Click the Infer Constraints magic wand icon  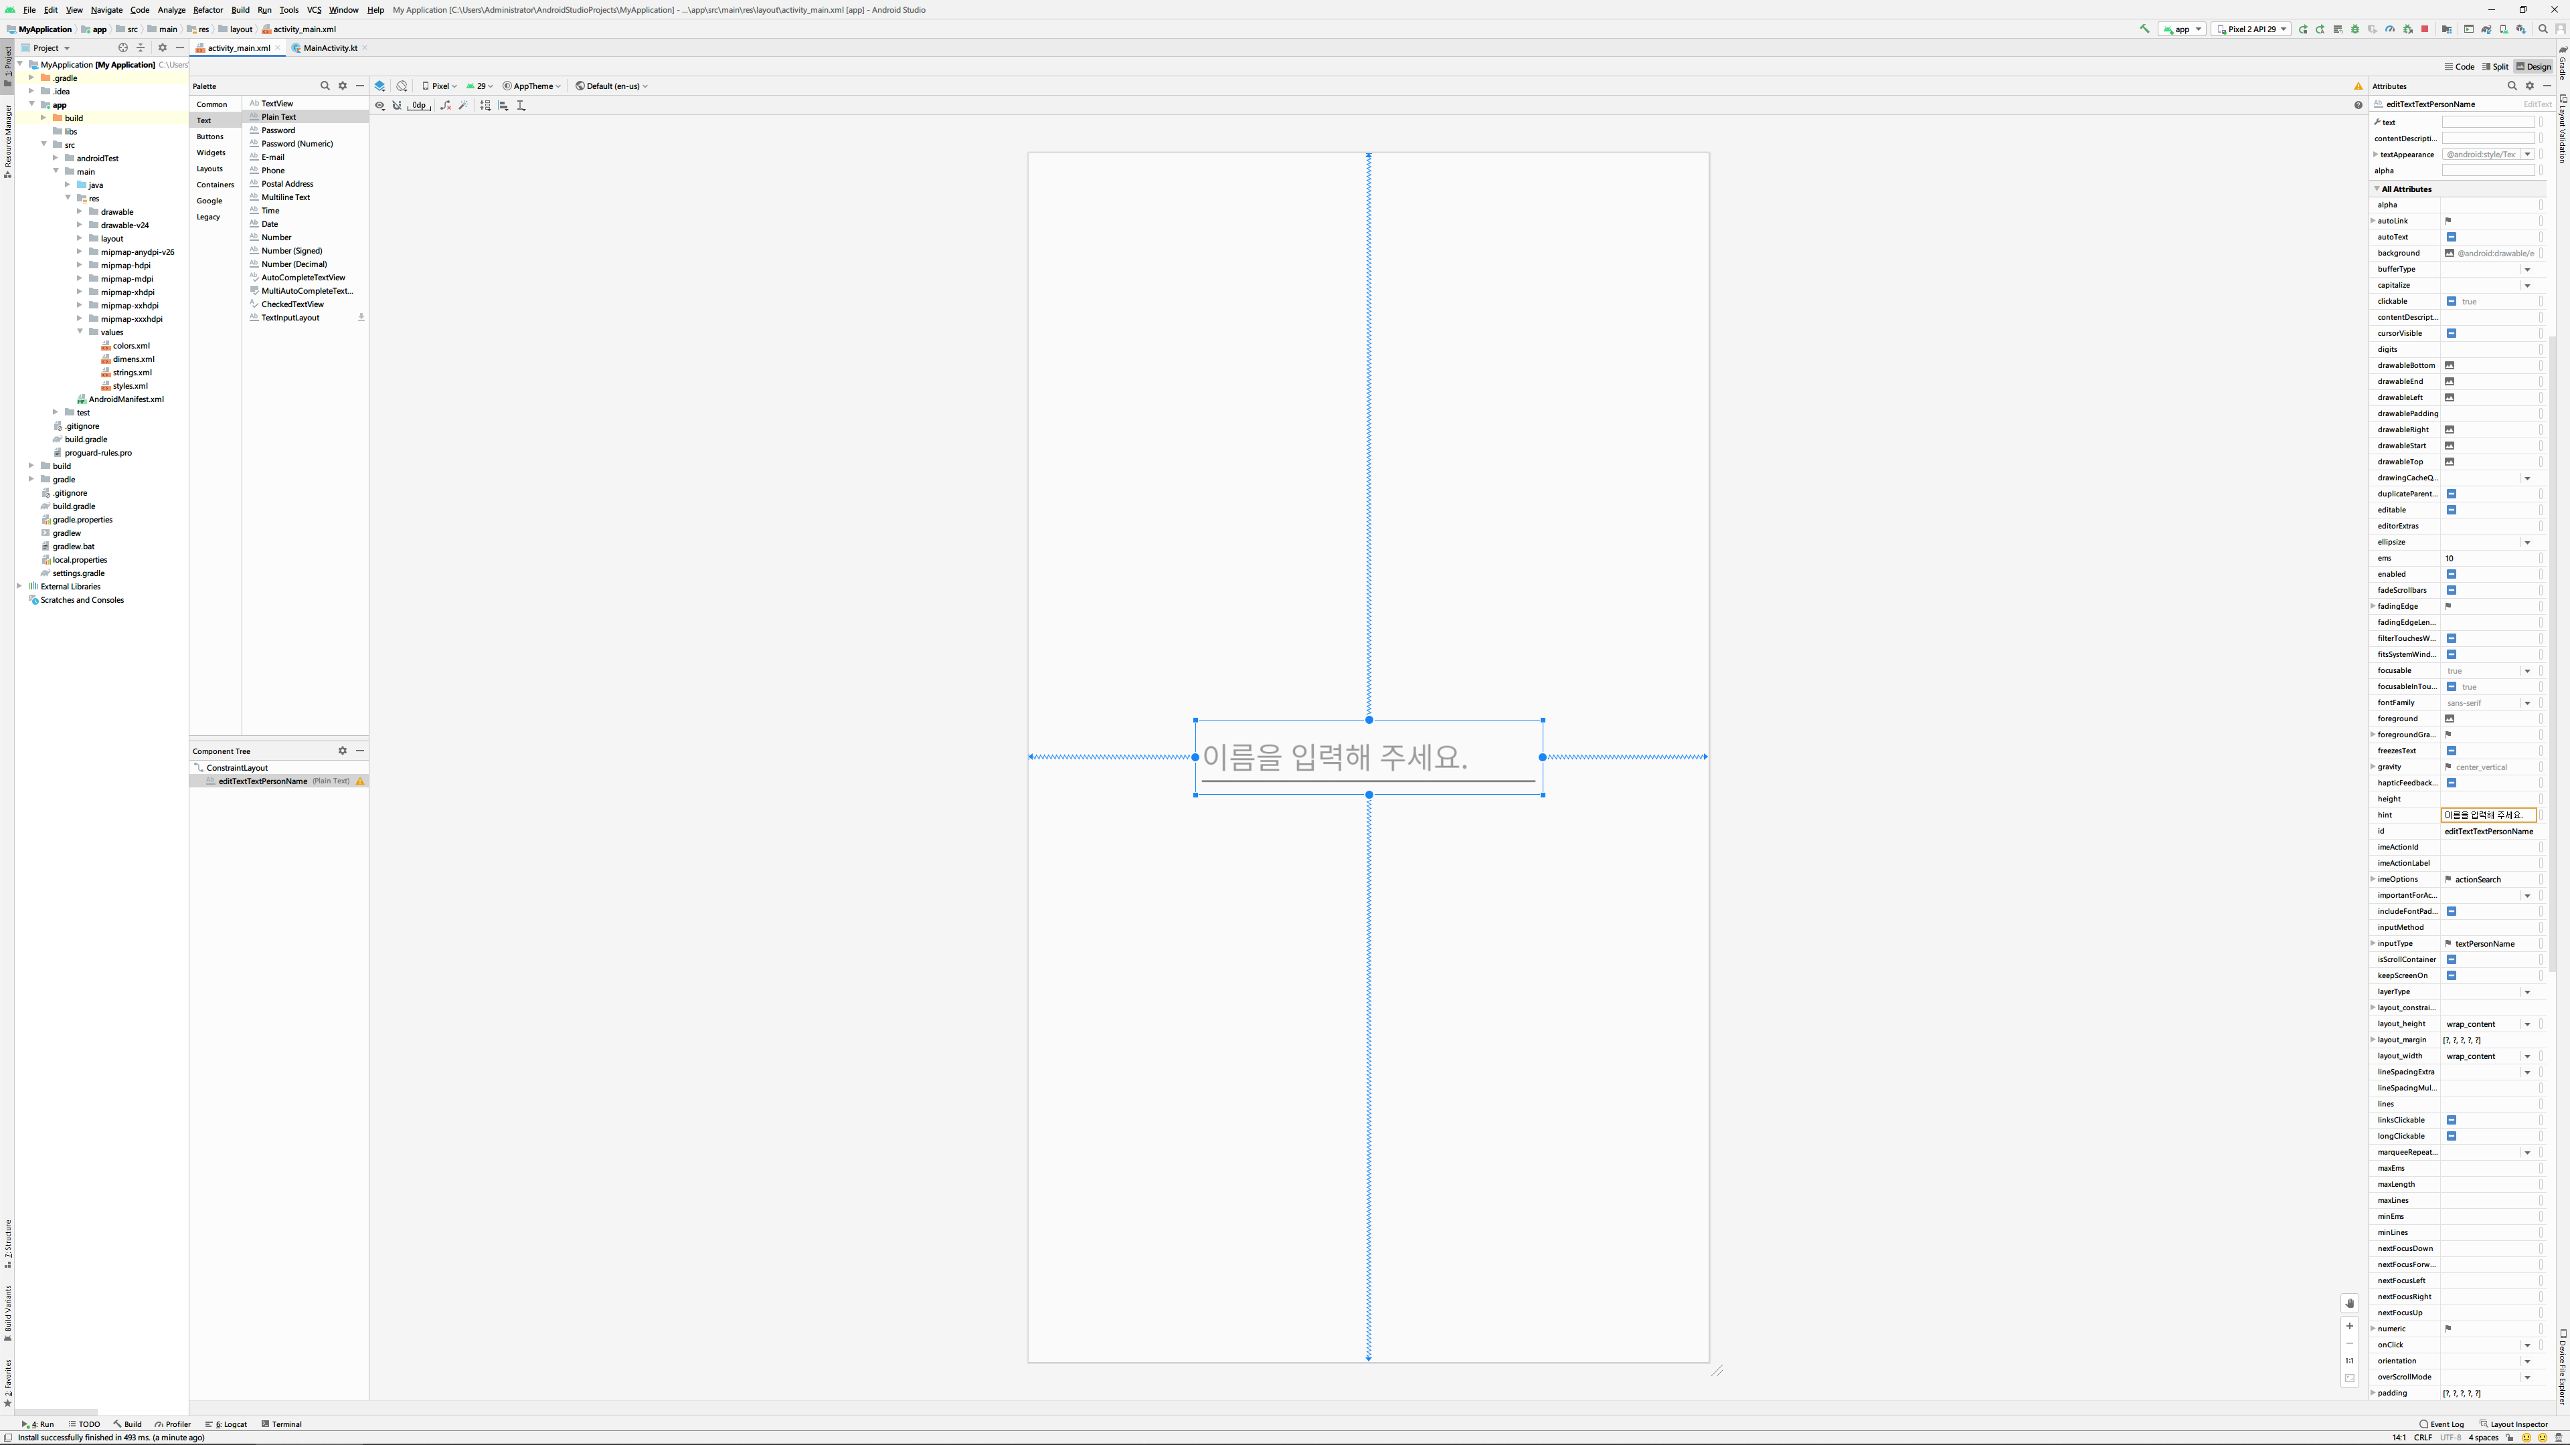coord(464,105)
